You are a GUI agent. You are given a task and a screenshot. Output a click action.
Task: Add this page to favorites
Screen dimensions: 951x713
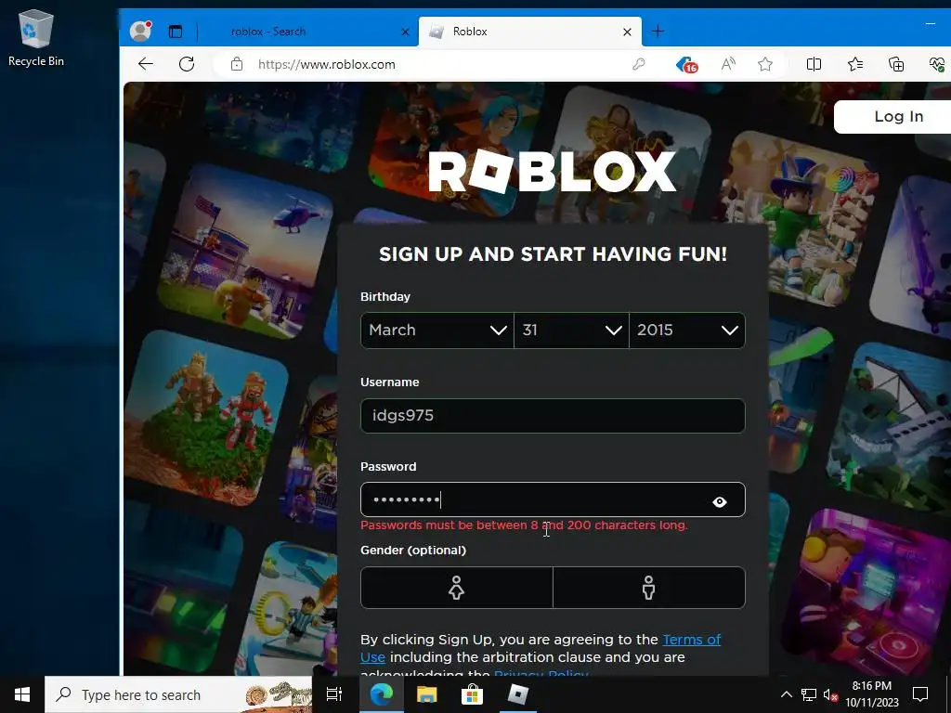tap(765, 64)
